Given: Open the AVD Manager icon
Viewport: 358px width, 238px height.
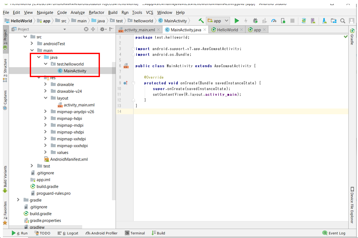Looking at the screenshot, I should 313,21.
